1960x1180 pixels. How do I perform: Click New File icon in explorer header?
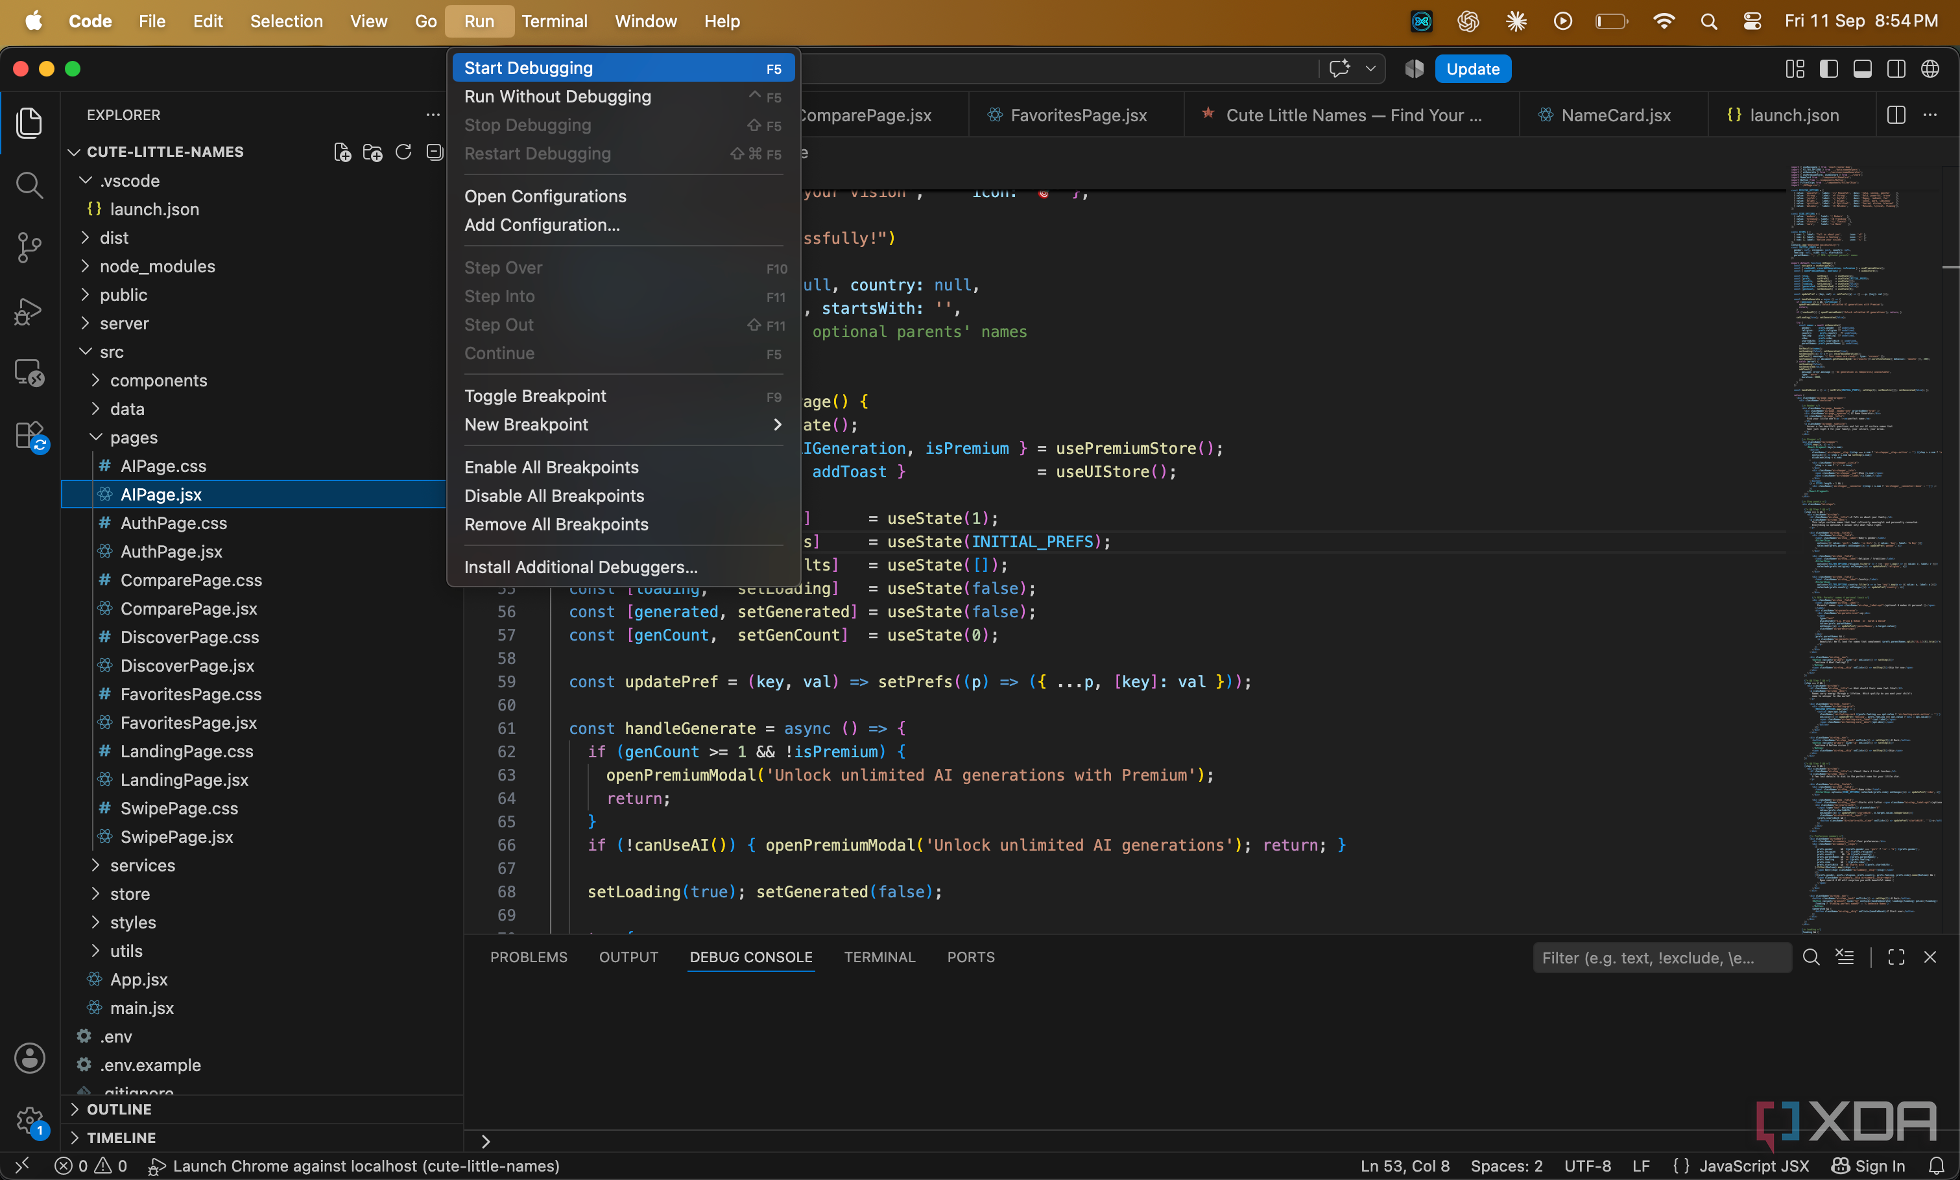tap(342, 152)
